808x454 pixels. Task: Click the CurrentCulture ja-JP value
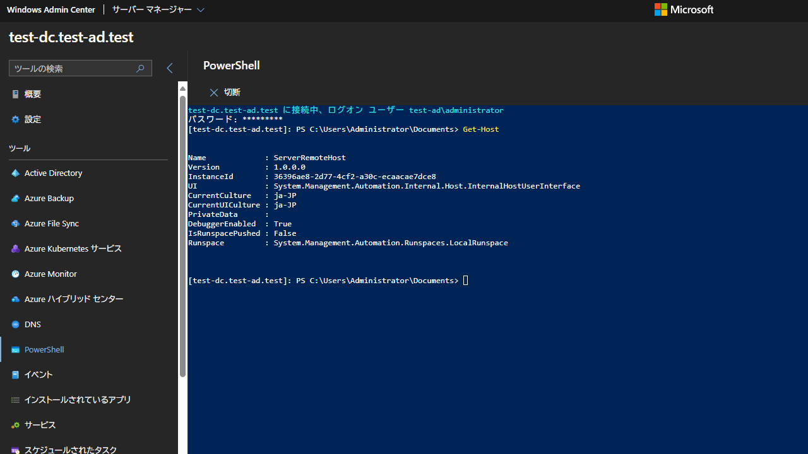(285, 195)
